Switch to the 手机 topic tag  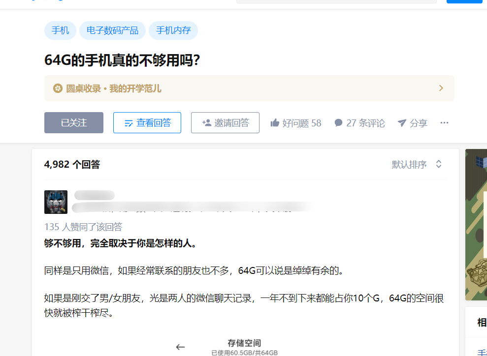60,30
